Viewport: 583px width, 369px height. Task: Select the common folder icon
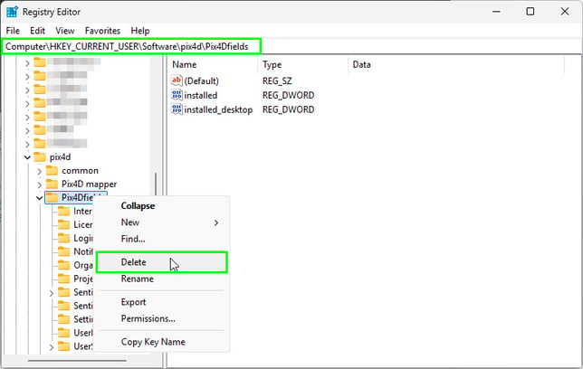coord(52,171)
